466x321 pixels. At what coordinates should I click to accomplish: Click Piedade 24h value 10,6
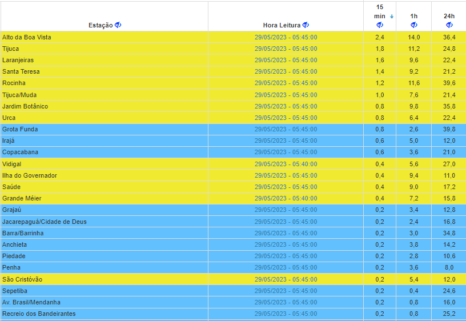tap(449, 256)
